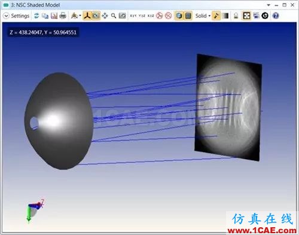Open the Help question mark icon

[276, 16]
